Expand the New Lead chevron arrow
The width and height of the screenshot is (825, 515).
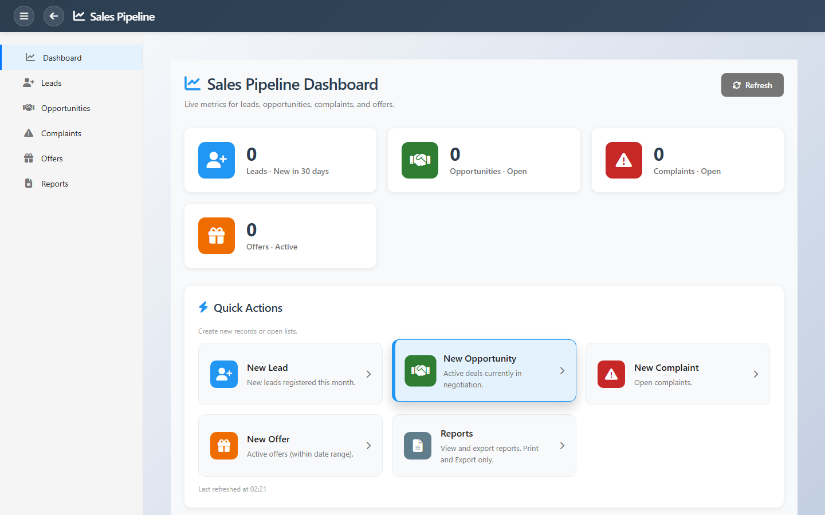coord(368,374)
